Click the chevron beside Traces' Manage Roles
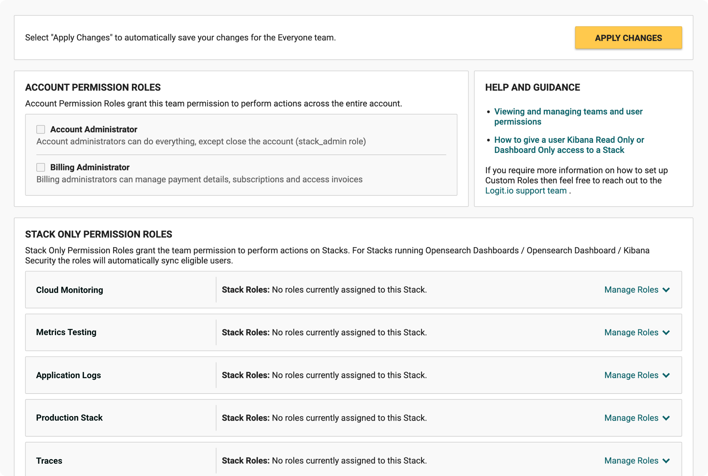The image size is (708, 476). [x=667, y=461]
